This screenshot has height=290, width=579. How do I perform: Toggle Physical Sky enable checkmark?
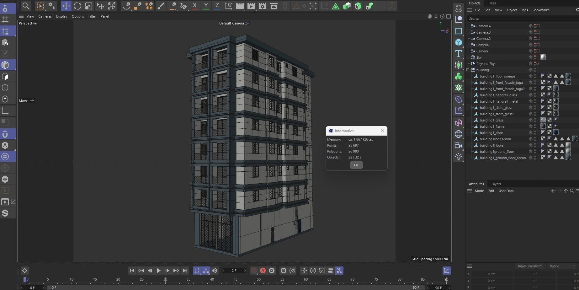pyautogui.click(x=538, y=64)
